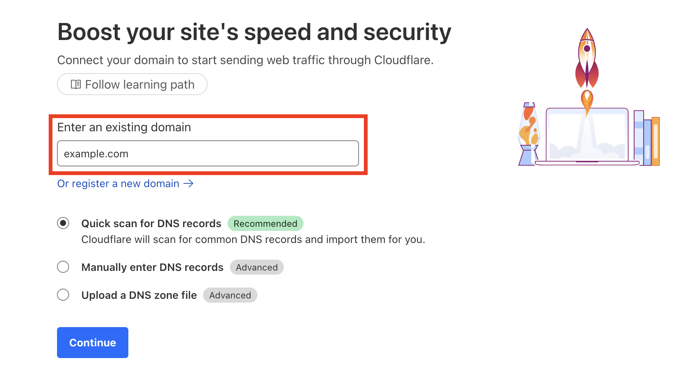690x369 pixels.
Task: Click the Advanced badge beside Upload a DNS zone file
Action: click(230, 295)
